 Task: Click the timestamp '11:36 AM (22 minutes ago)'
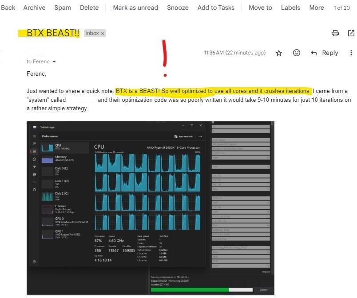pos(235,53)
